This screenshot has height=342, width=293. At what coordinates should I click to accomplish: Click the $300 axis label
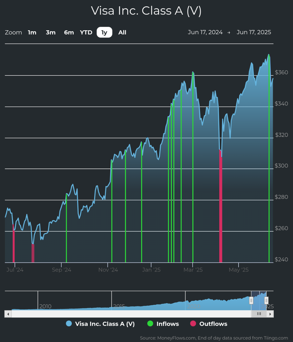(x=281, y=166)
